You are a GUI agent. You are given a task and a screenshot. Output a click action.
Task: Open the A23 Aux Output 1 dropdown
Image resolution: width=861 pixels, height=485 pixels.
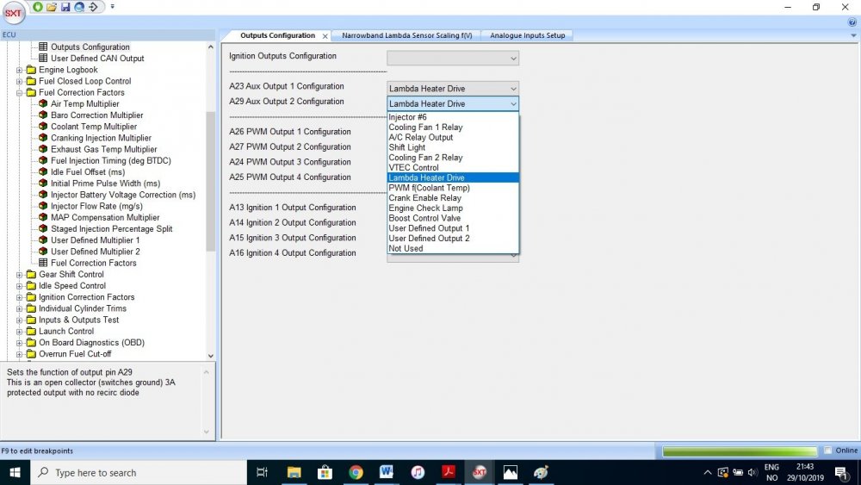click(x=453, y=89)
